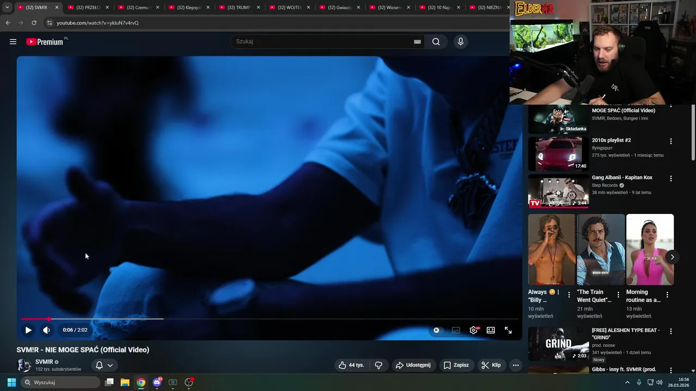
Task: Open system volume speaker icon in tray
Action: click(x=660, y=382)
